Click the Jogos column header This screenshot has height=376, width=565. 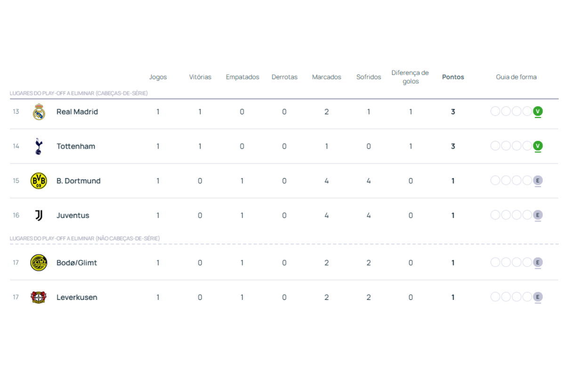click(x=158, y=77)
